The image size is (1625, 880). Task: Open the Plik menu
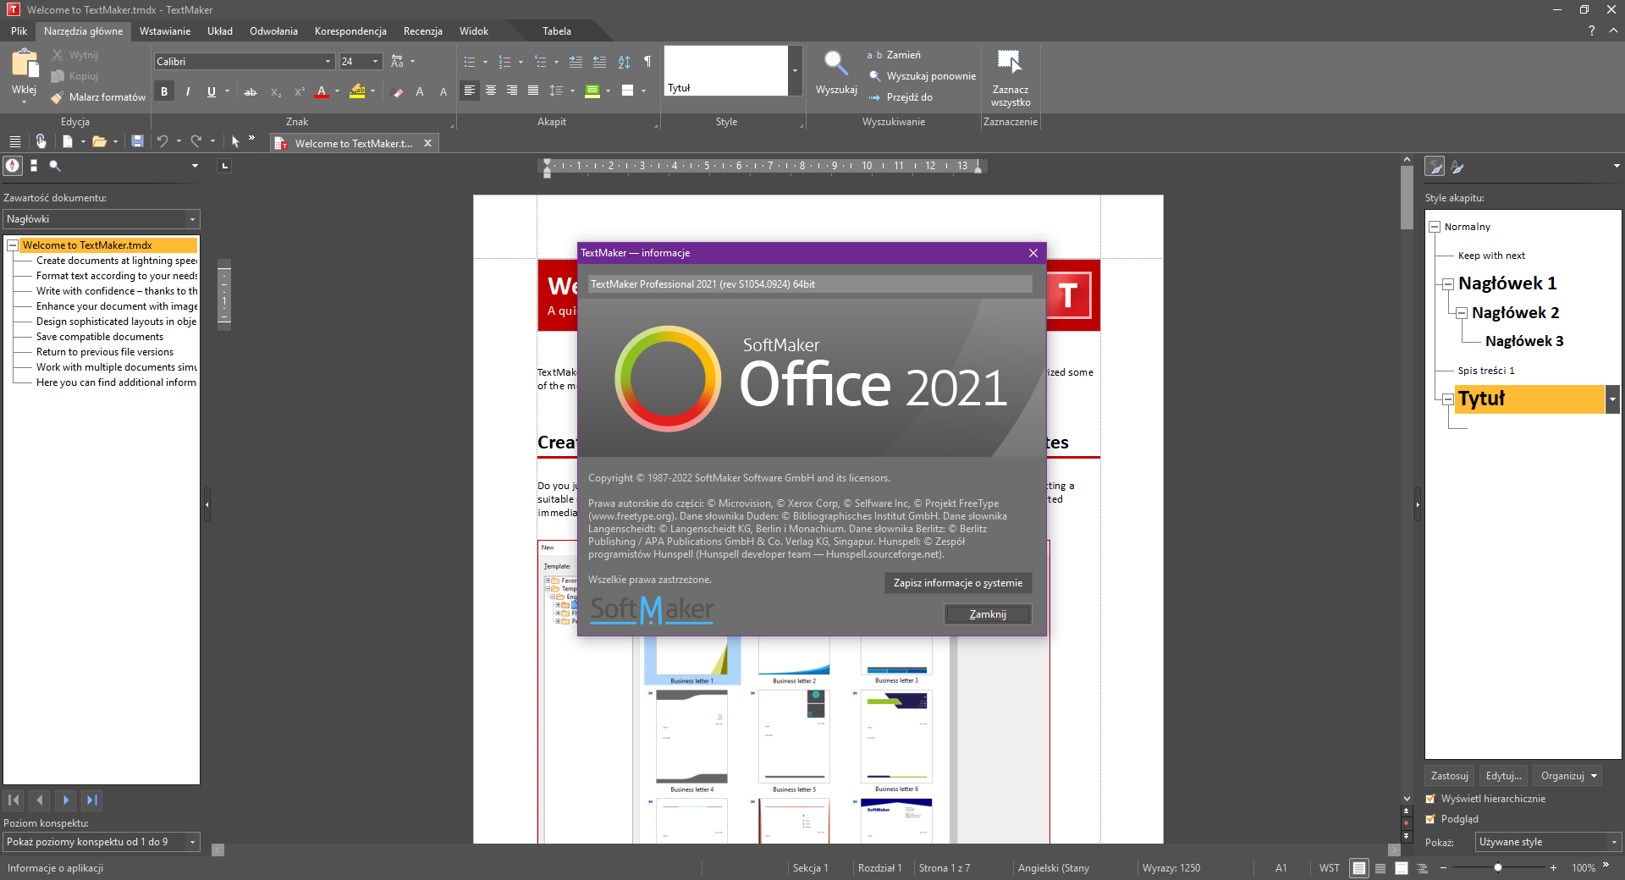coord(19,31)
